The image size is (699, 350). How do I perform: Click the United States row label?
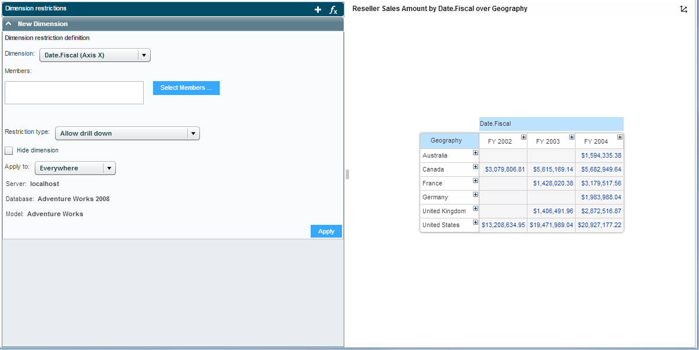(x=441, y=225)
